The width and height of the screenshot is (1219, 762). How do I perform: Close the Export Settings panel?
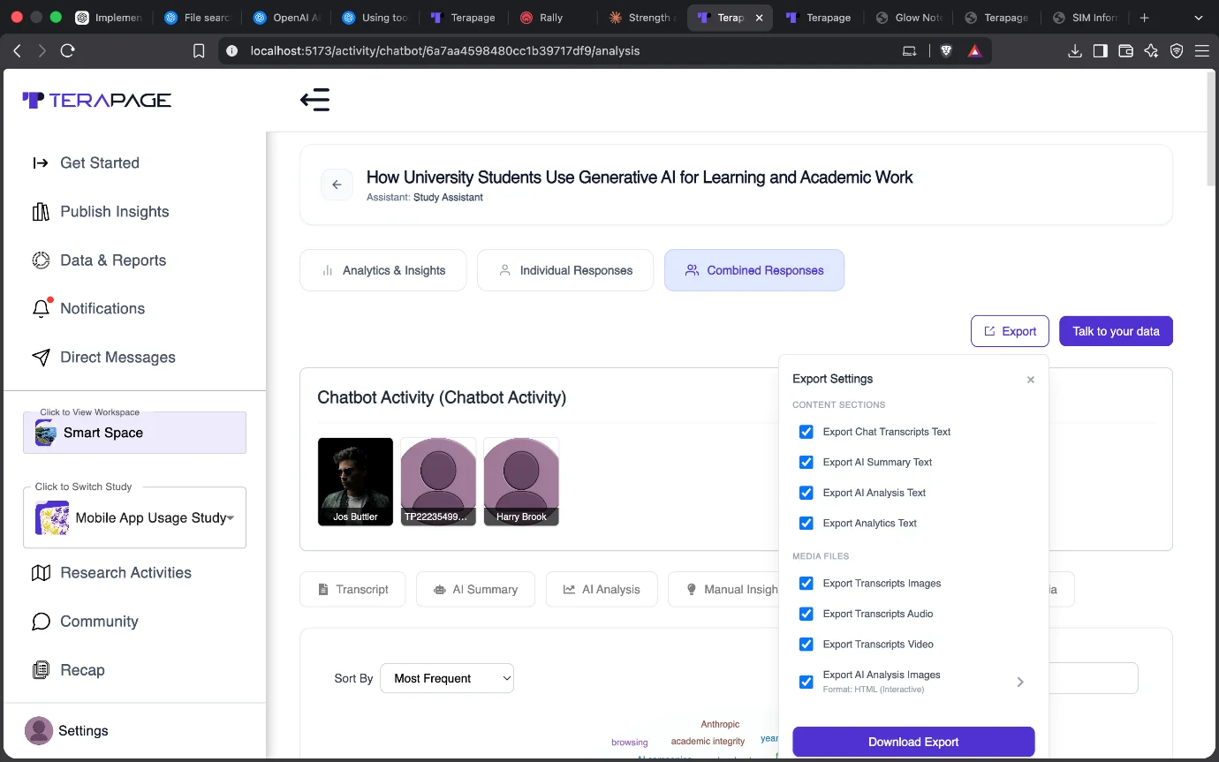1030,380
